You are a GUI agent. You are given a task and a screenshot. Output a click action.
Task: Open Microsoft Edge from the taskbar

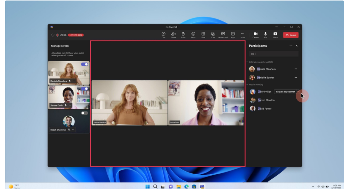click(186, 186)
